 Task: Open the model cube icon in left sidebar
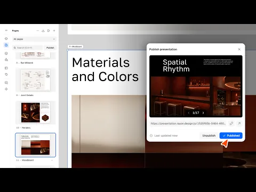click(x=6, y=38)
